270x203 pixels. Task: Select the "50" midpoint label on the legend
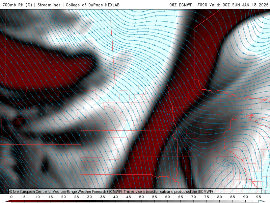point(141,197)
